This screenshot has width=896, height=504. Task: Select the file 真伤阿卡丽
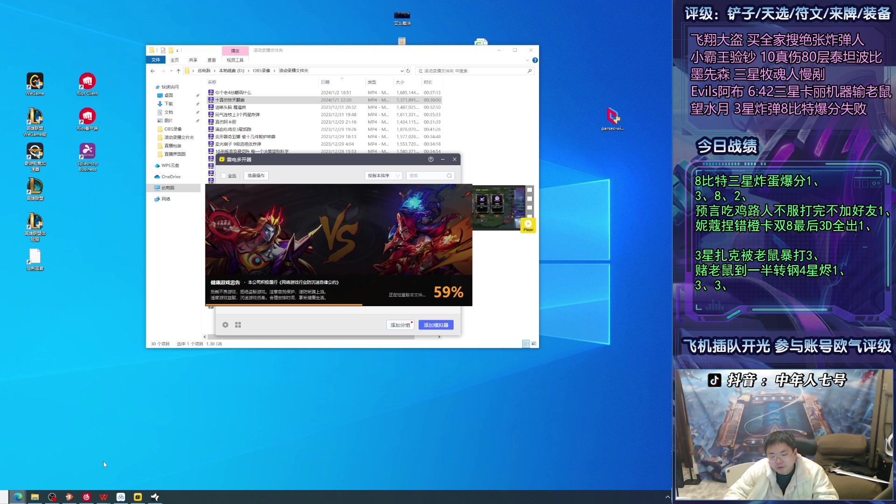coord(225,122)
